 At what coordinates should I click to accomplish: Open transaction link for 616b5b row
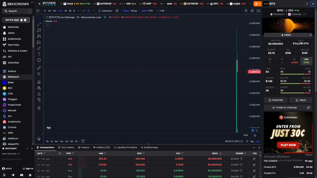[254, 159]
